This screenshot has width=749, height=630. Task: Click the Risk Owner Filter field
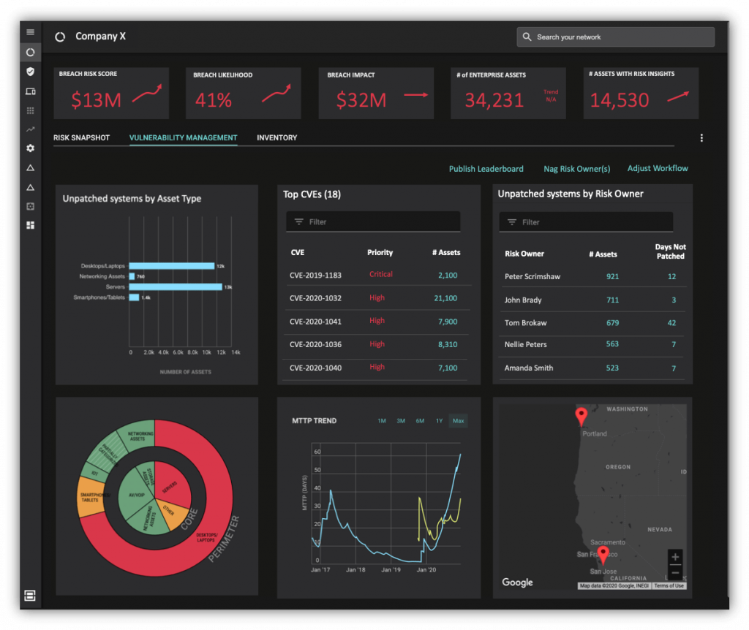[x=586, y=222]
